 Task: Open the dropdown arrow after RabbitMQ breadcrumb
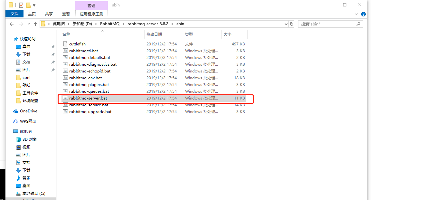(123, 24)
